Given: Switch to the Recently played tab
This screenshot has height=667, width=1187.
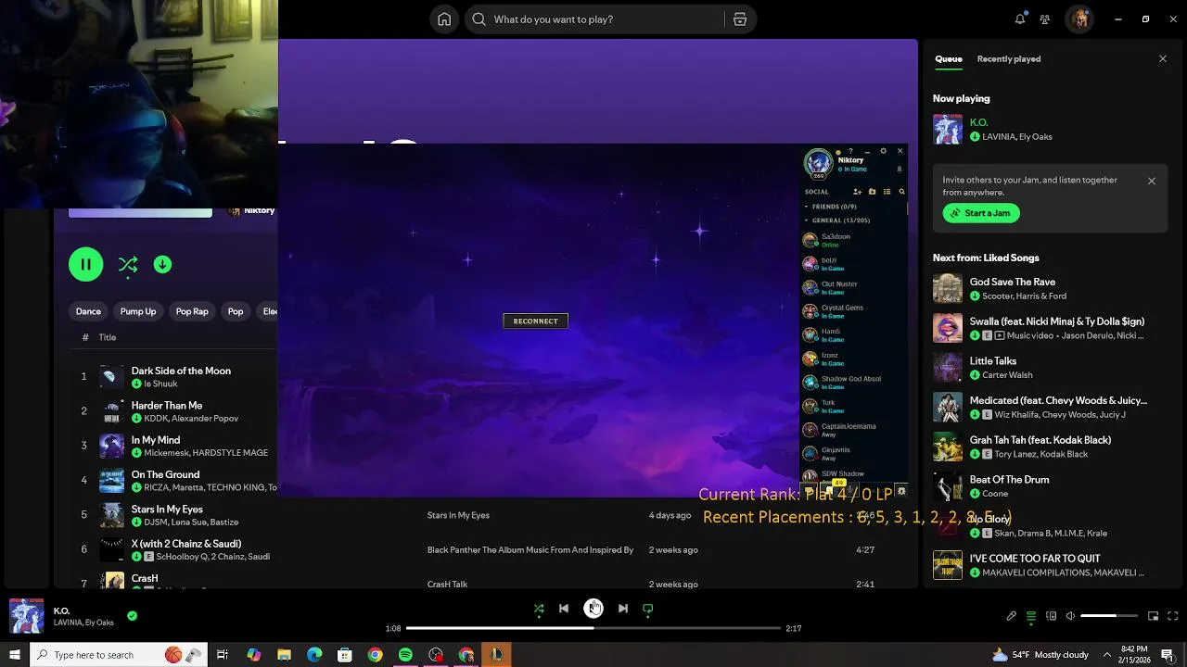Looking at the screenshot, I should (x=1009, y=58).
